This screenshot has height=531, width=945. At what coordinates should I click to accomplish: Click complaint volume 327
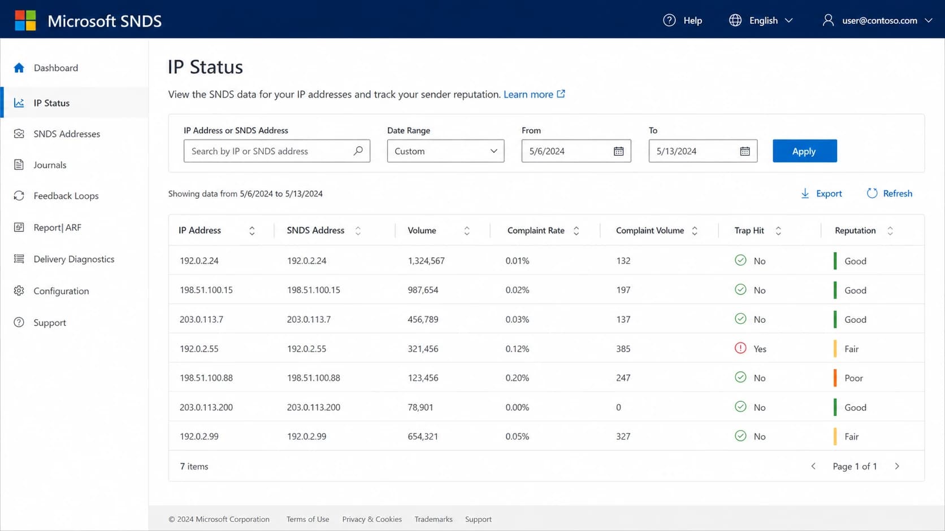click(x=623, y=437)
